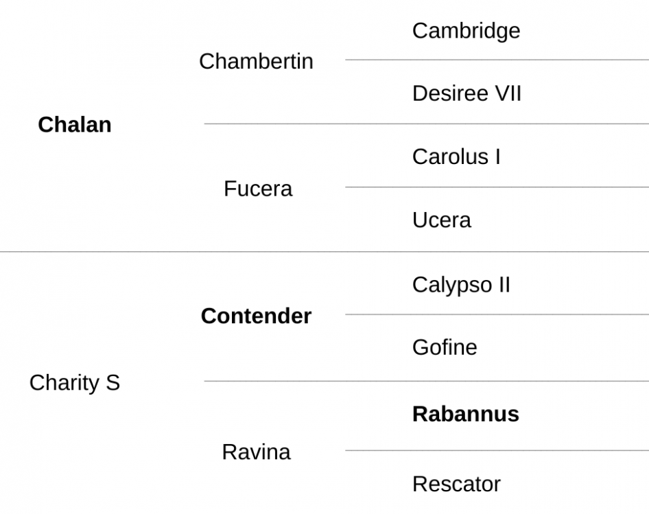Click the Cambridge ancestor name
This screenshot has height=514, width=649.
coord(466,31)
